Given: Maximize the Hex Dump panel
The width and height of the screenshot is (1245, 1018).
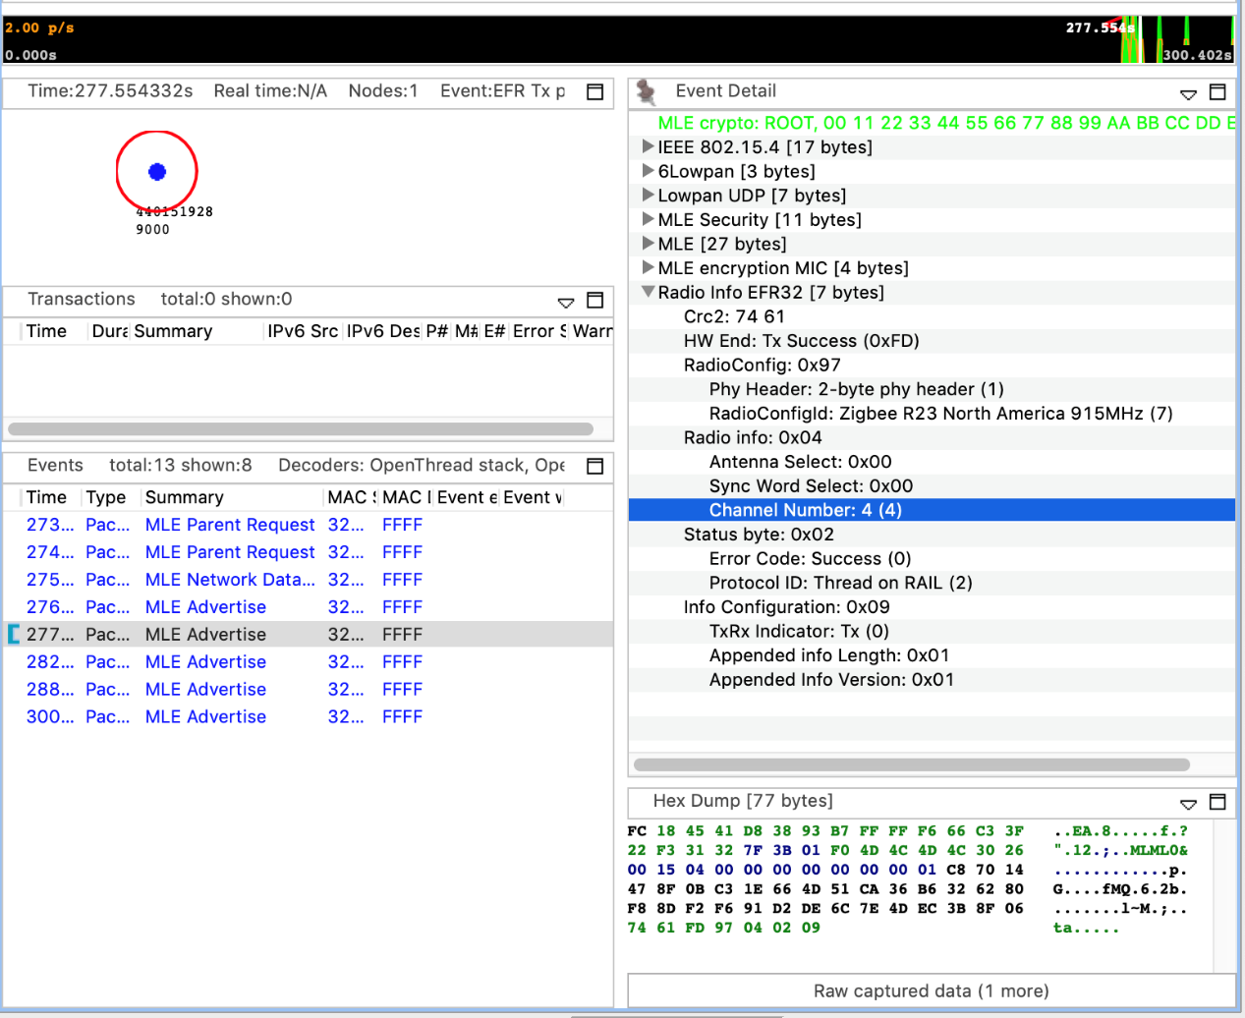Looking at the screenshot, I should pos(1217,802).
